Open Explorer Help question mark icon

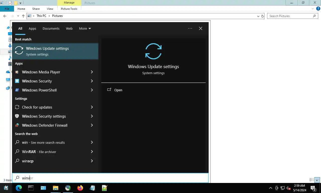click(318, 9)
